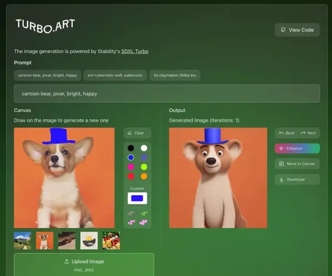Use the '3d claymation Shiba Inu' preset
This screenshot has height=276, width=332.
175,75
